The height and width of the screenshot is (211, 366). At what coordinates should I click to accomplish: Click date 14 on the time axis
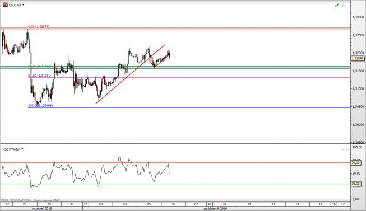(321, 204)
